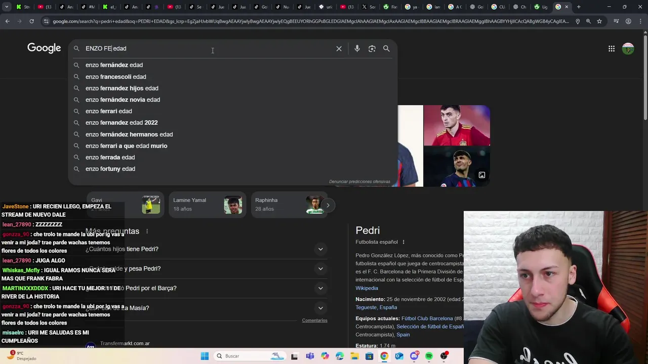The height and width of the screenshot is (364, 648).
Task: Open Spotify from the taskbar
Action: [429, 356]
